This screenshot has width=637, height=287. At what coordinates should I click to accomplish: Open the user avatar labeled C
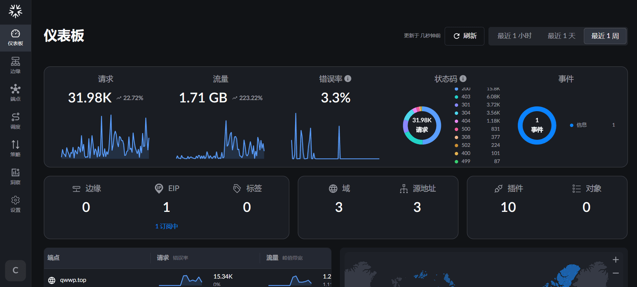(x=15, y=270)
